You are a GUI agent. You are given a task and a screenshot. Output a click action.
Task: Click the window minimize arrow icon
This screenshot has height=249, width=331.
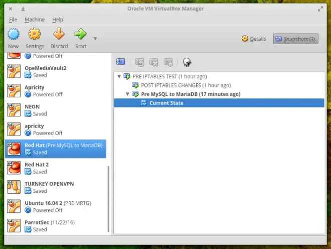(23, 9)
